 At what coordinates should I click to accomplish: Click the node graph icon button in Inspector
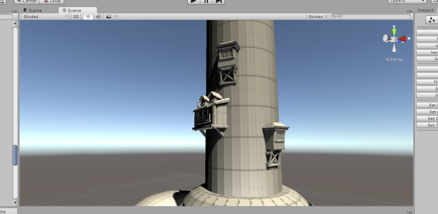[x=432, y=20]
